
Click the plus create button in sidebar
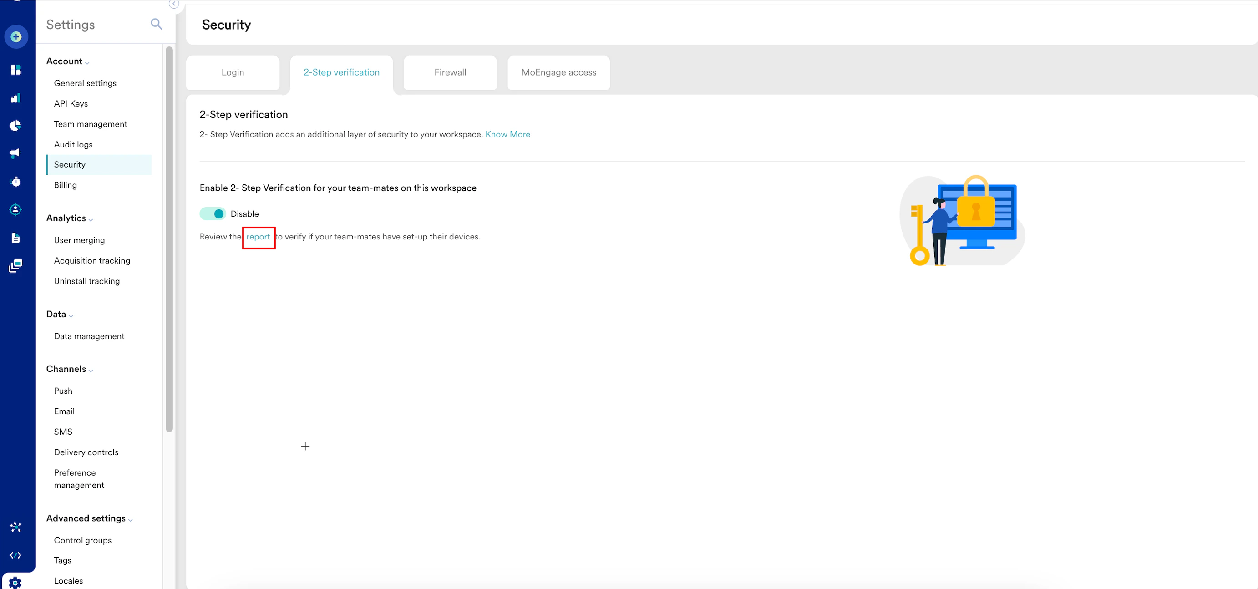[x=16, y=36]
